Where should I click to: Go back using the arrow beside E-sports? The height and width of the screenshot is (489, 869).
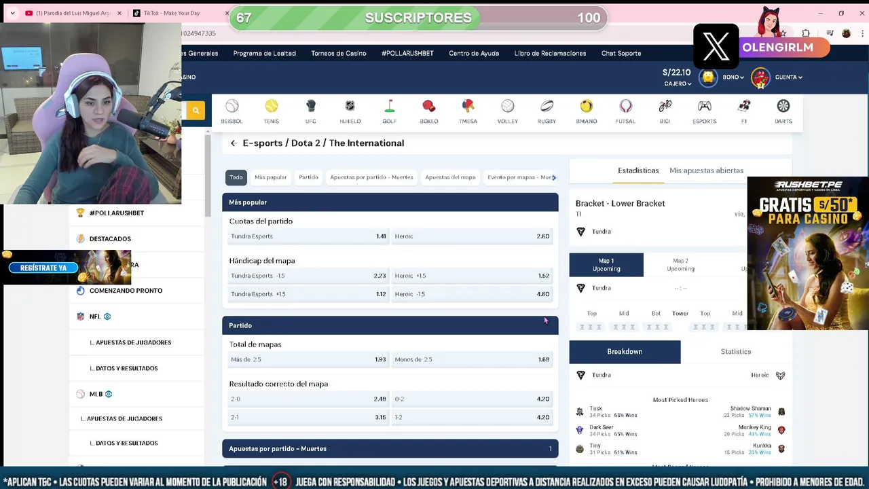pos(234,143)
